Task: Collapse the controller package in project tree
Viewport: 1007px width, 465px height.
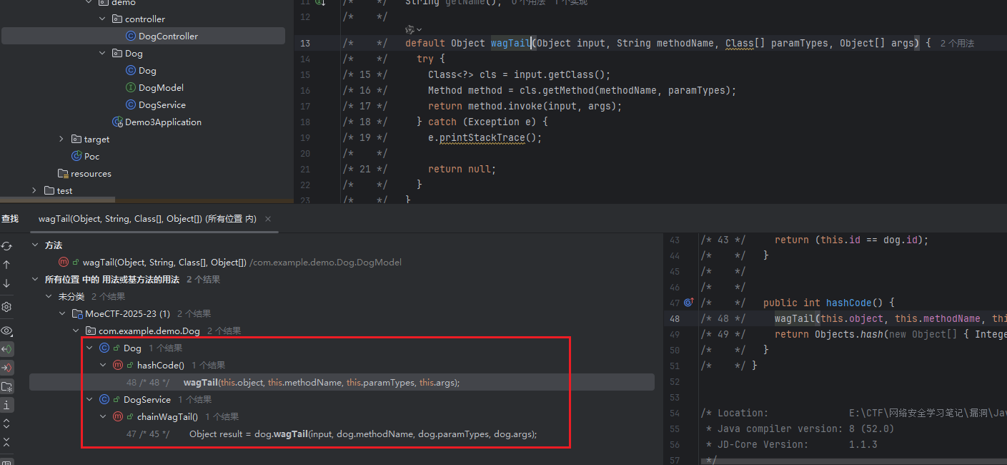Action: (104, 19)
